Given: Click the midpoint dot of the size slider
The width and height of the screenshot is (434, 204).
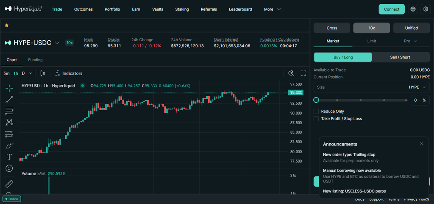Looking at the screenshot, I should click(x=360, y=100).
